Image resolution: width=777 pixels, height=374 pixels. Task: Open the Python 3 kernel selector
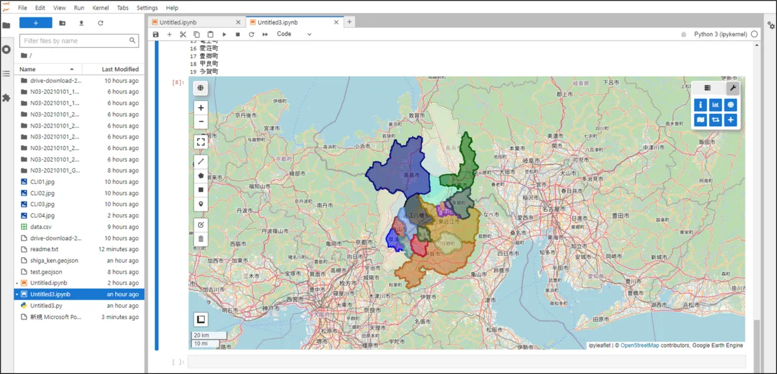pos(720,34)
